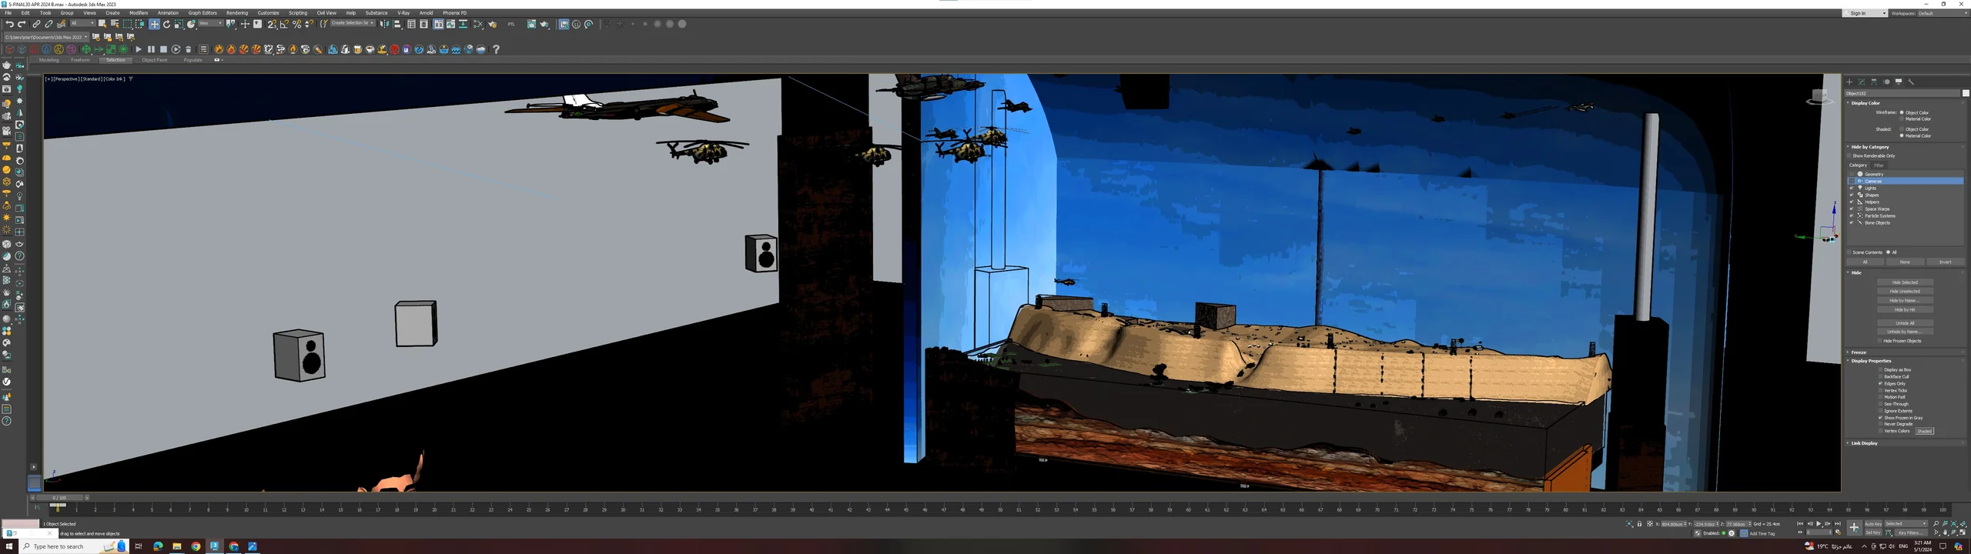Click the Hide Selected button

[1905, 282]
